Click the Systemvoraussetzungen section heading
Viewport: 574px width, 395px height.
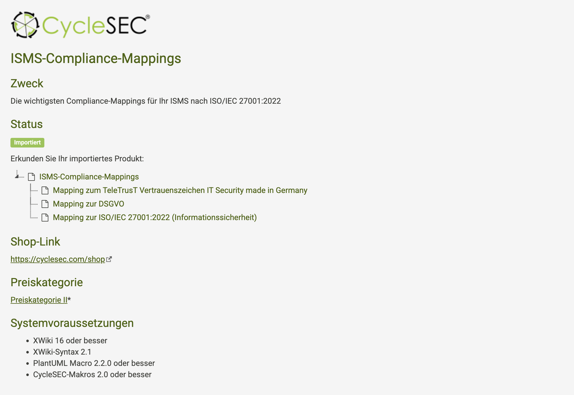72,323
